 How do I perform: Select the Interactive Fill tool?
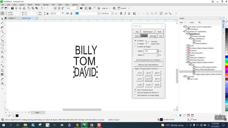(x=2, y=83)
